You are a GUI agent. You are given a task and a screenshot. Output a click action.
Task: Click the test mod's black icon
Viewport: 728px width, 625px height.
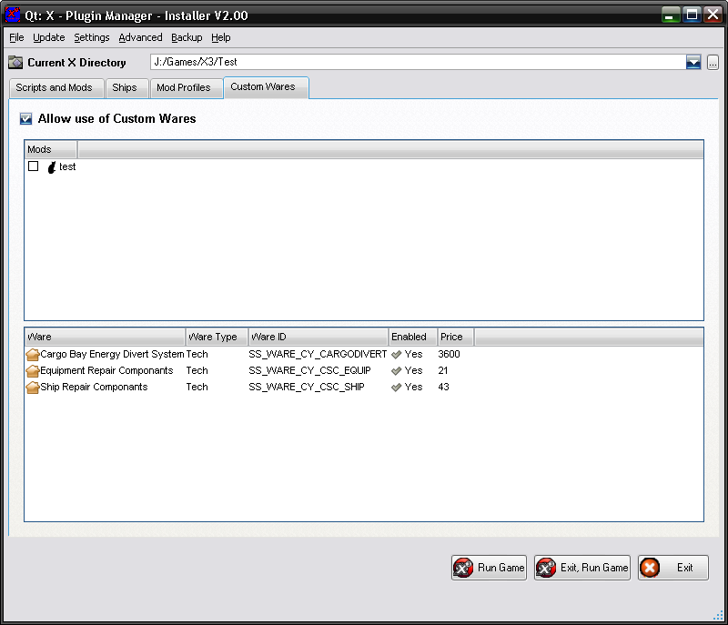click(x=52, y=167)
